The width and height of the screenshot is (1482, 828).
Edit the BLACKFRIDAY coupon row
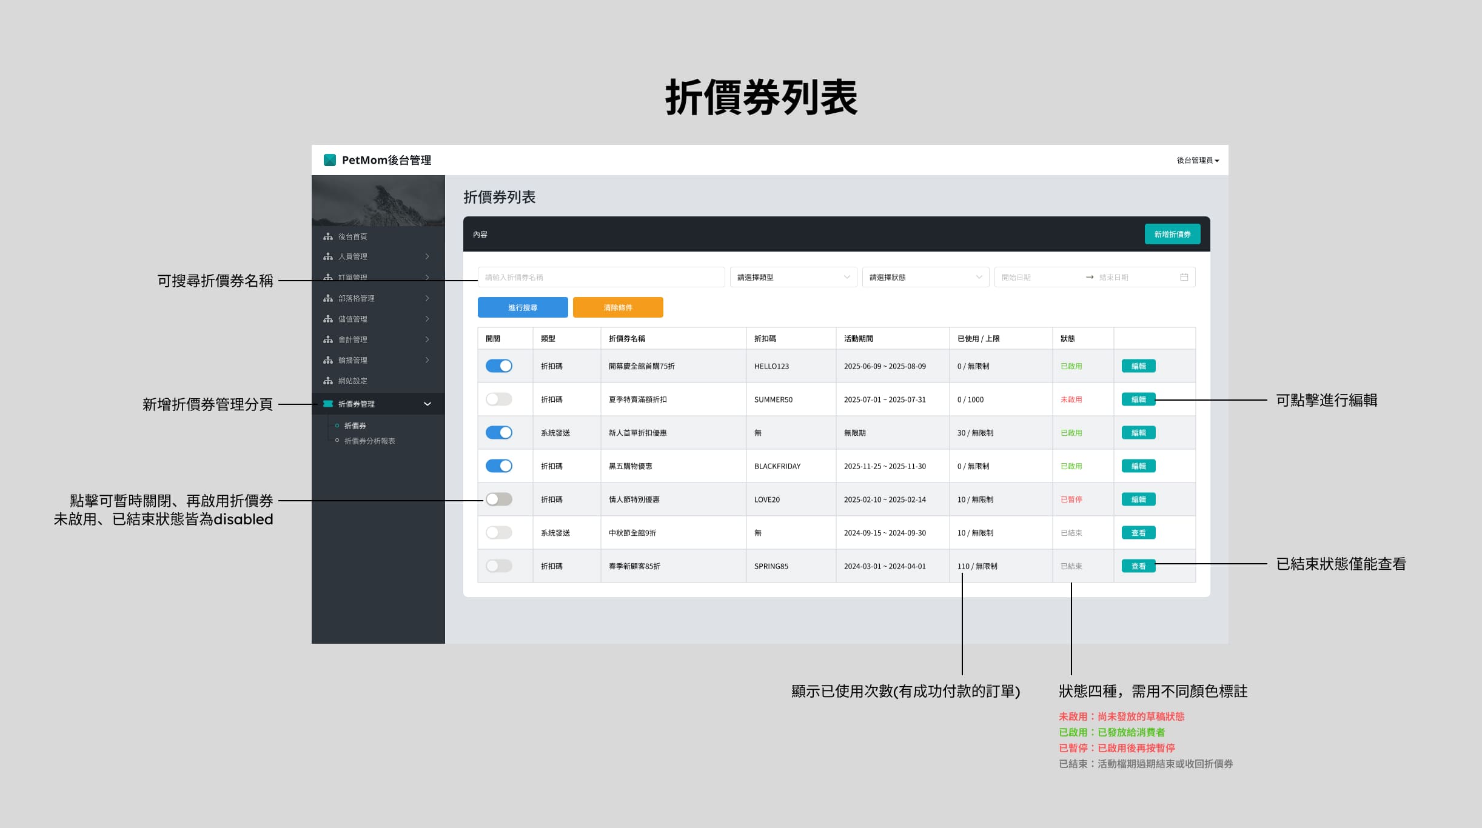click(1138, 466)
